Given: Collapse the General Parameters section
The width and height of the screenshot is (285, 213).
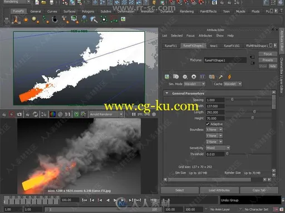Looking at the screenshot, I should tap(167, 93).
